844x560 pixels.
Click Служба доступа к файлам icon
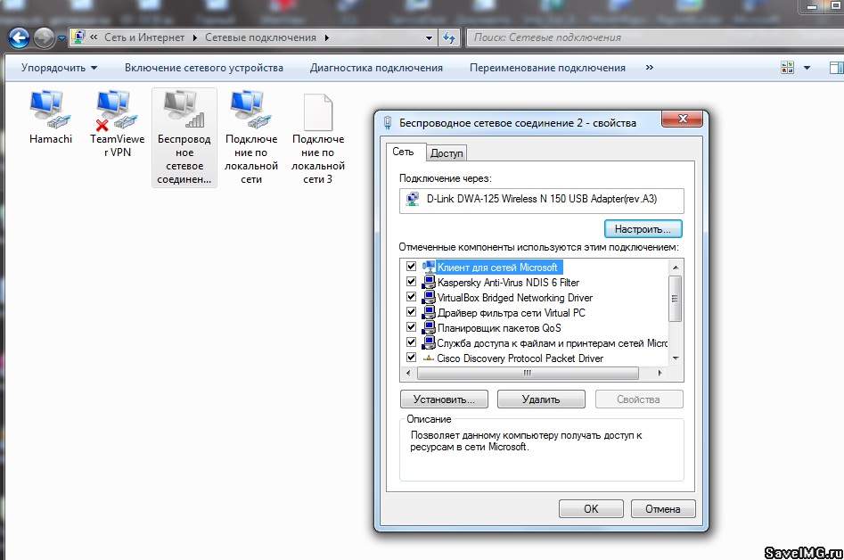click(x=429, y=342)
